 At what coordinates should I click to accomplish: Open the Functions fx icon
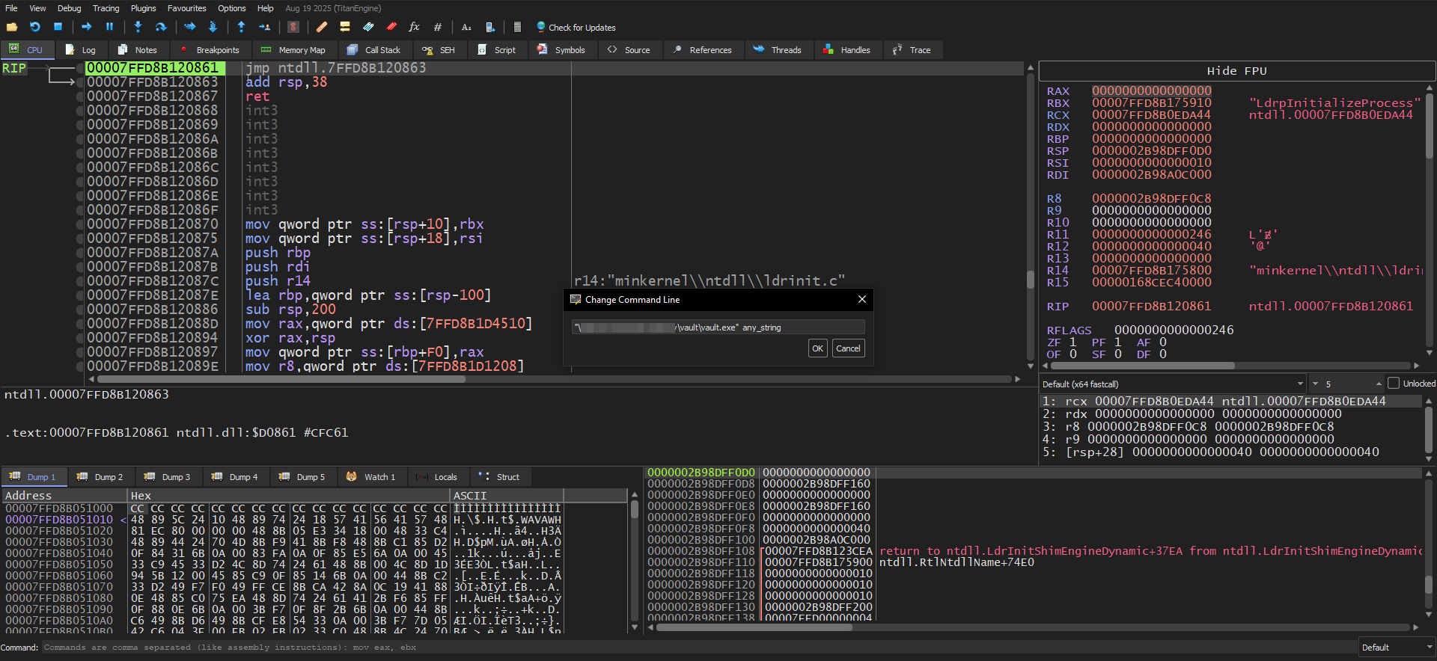tap(414, 27)
